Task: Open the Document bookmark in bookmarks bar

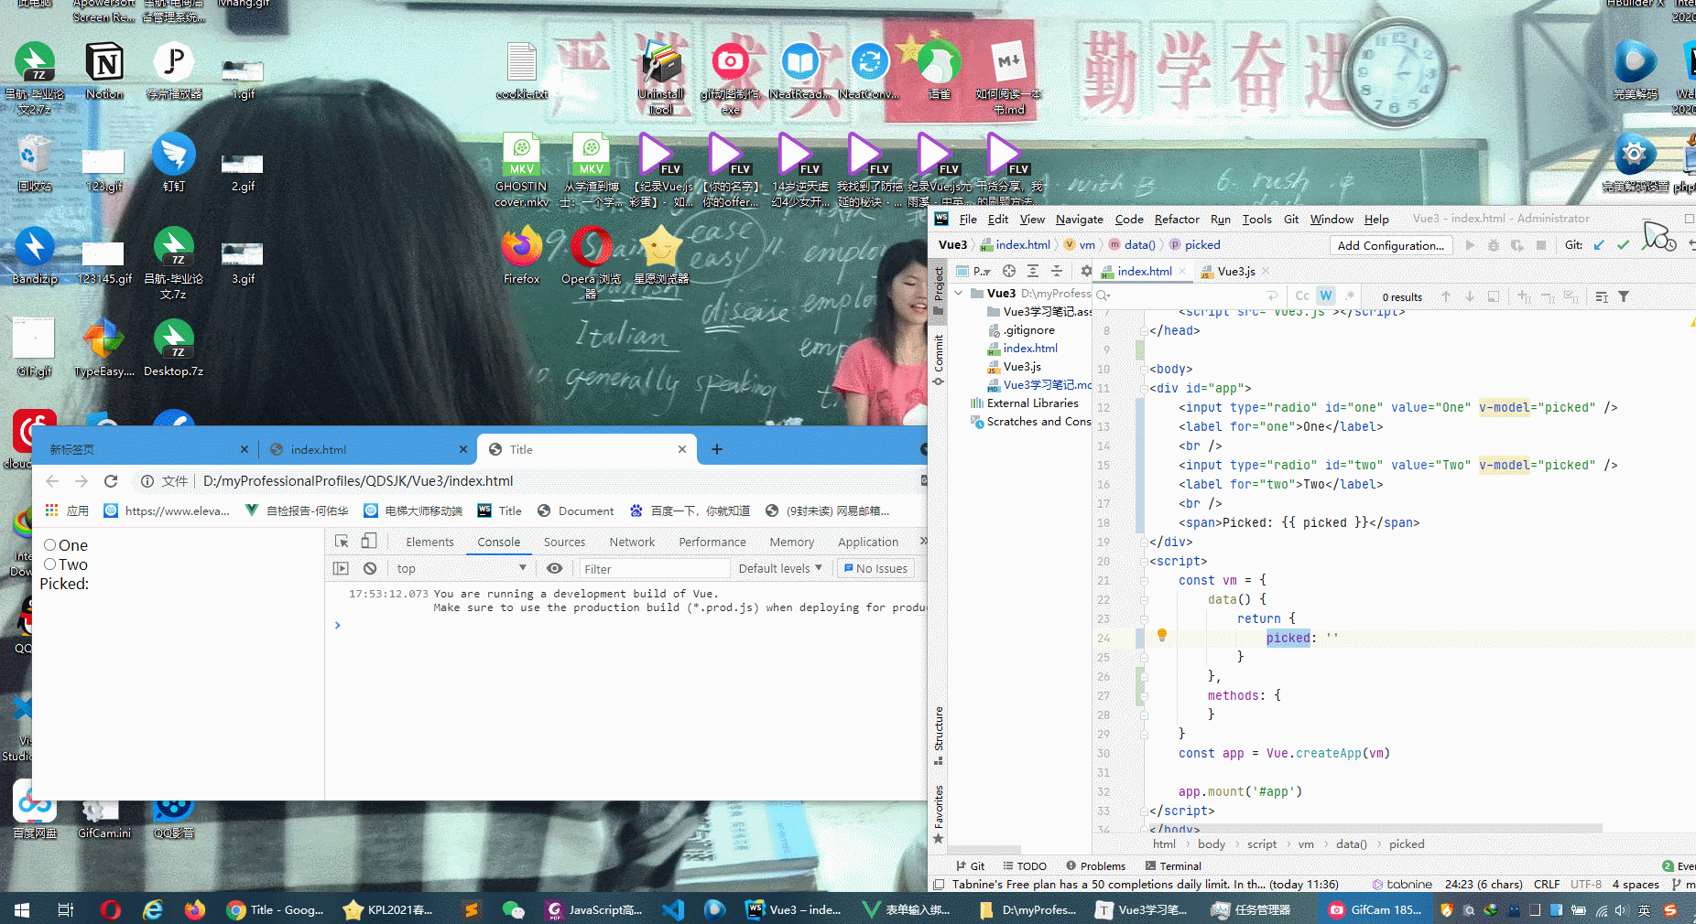Action: click(x=575, y=510)
